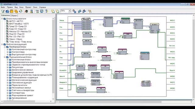This screenshot has height=109, width=195.
Task: Click the edit sheet with pencil toolbar icon
Action: tap(37, 11)
